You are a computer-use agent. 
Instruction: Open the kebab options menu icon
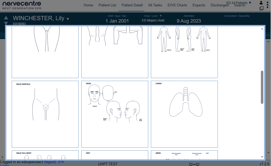(268, 5)
